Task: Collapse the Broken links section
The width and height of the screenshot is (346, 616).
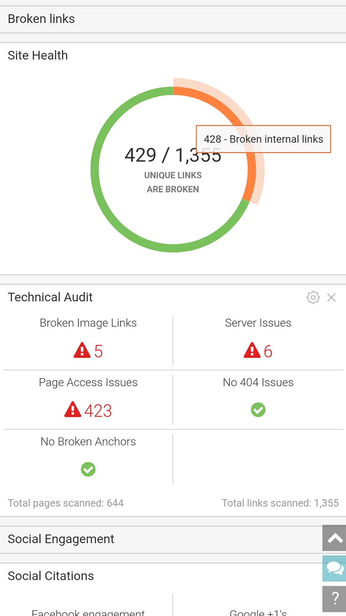Action: [41, 18]
